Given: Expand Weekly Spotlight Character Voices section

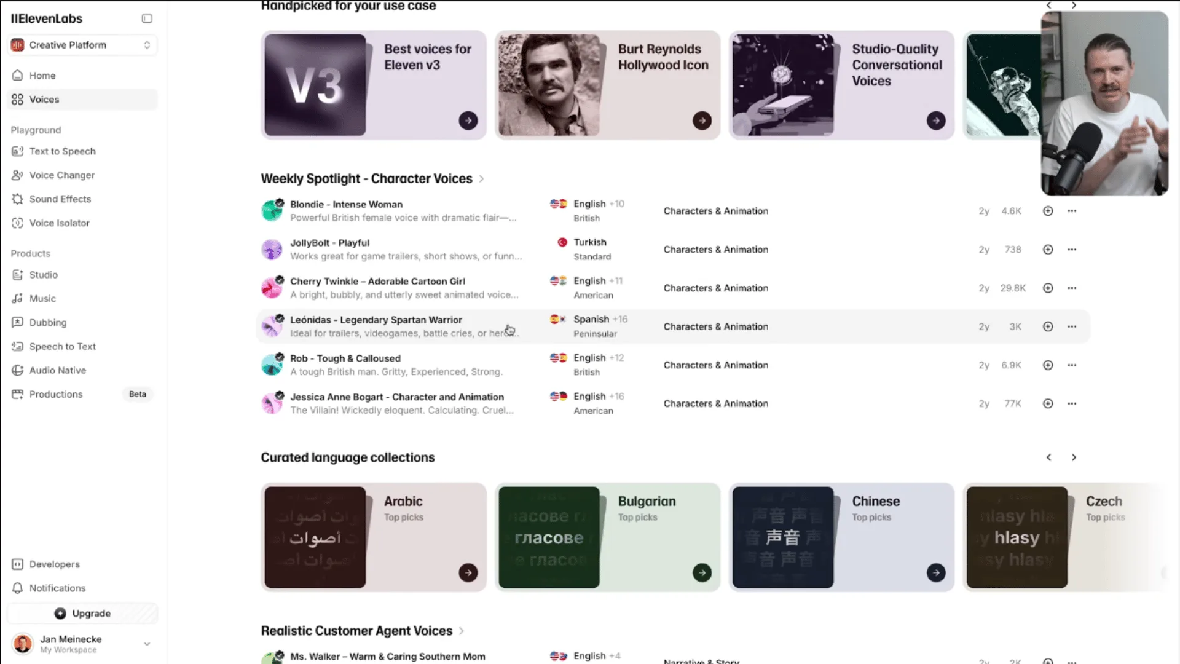Looking at the screenshot, I should pos(481,179).
